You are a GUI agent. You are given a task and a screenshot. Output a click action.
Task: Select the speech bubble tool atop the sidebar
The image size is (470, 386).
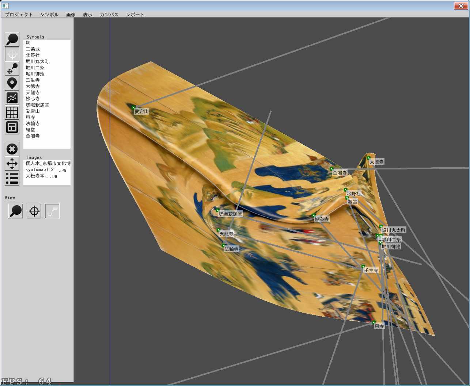tap(12, 39)
